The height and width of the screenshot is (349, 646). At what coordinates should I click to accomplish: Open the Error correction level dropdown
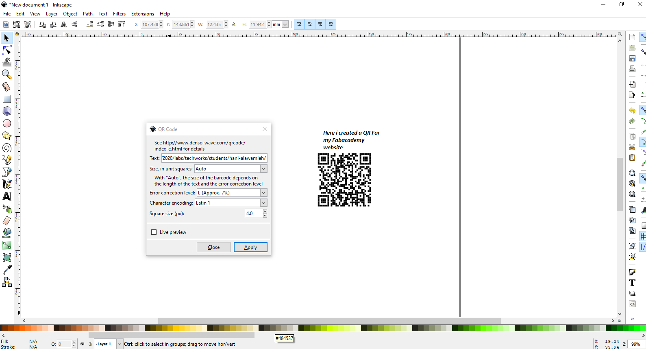[x=263, y=193]
